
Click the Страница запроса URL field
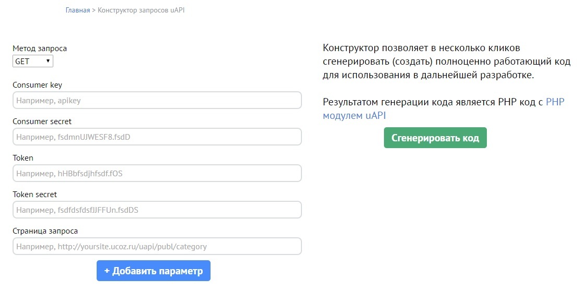tap(157, 246)
